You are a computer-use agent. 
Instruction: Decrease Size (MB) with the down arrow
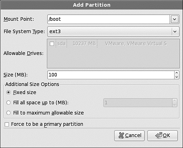[177, 77]
